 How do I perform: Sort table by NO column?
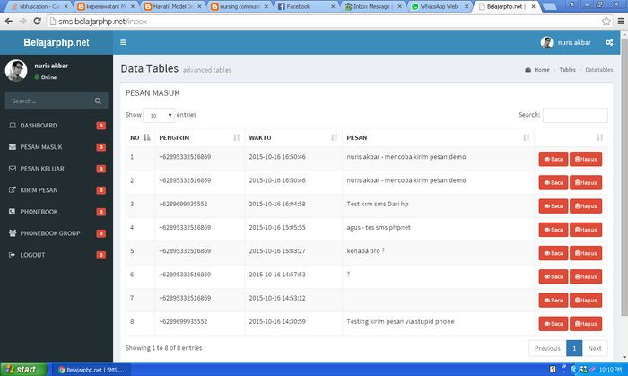point(140,137)
